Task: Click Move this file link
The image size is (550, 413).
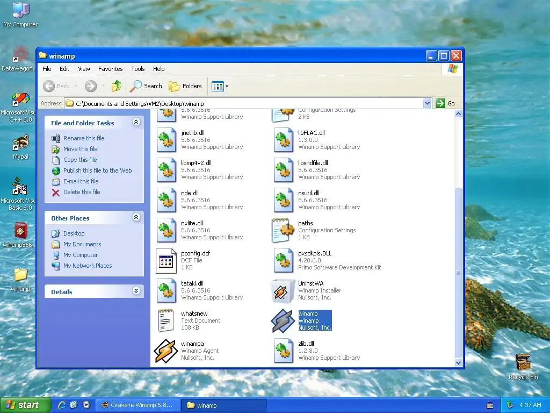Action: 81,149
